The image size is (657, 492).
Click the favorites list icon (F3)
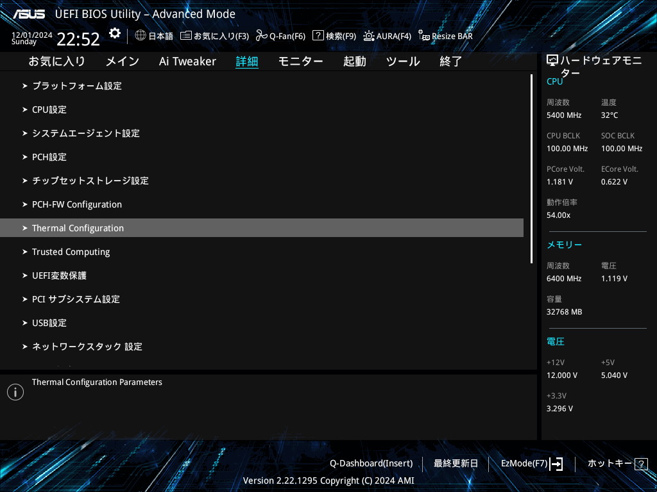pyautogui.click(x=186, y=36)
